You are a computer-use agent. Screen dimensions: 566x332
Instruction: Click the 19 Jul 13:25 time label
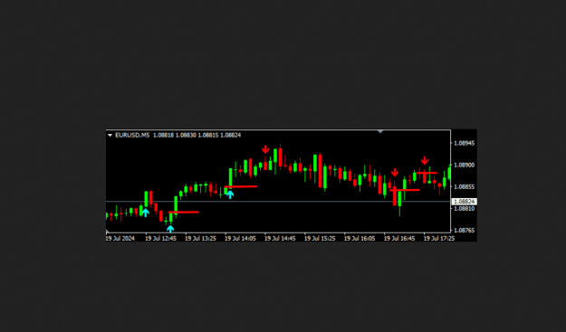click(x=201, y=238)
